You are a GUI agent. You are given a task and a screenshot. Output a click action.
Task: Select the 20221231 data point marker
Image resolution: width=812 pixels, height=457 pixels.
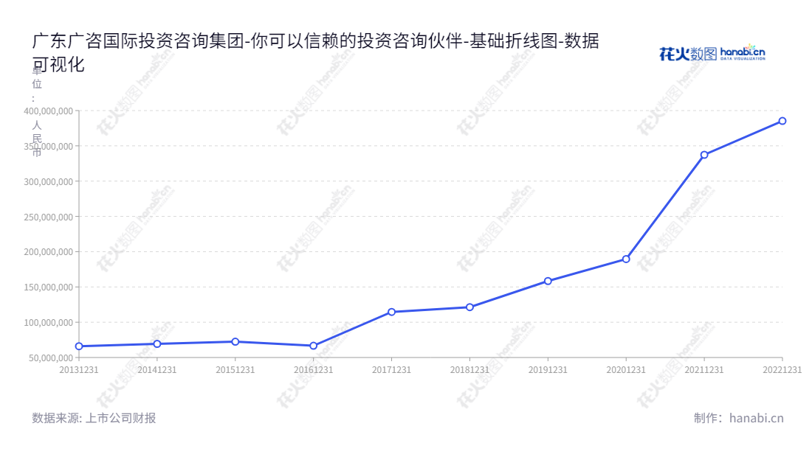coord(782,121)
